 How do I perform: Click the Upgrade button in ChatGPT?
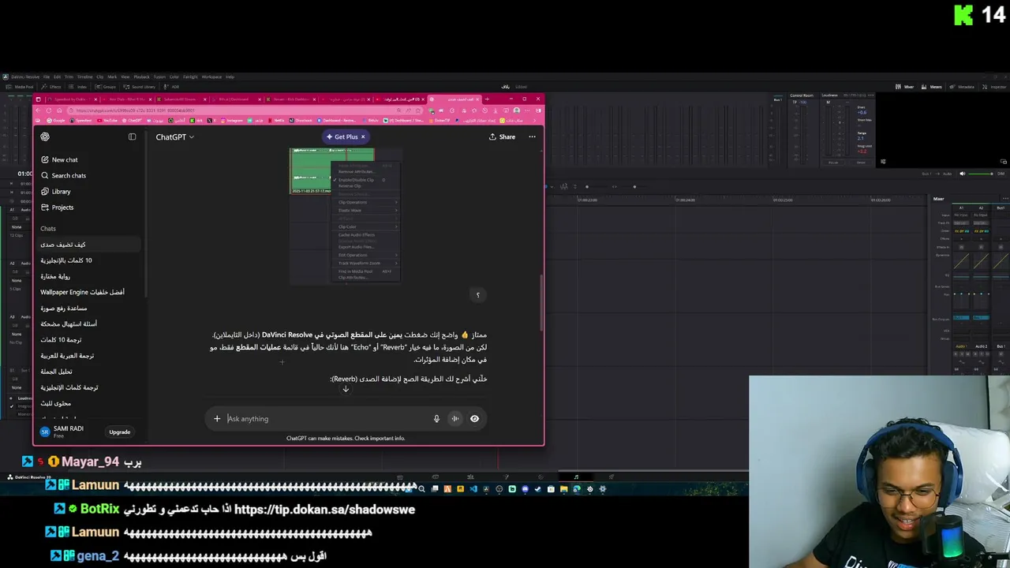pyautogui.click(x=119, y=432)
